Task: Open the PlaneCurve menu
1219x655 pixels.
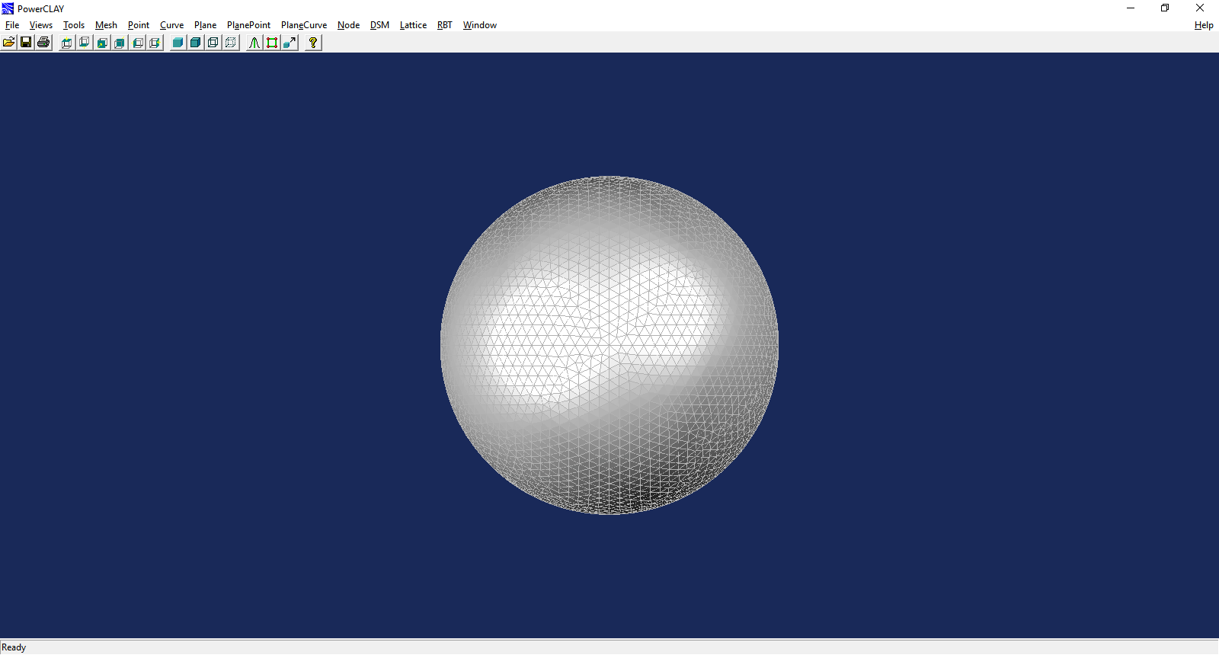Action: (303, 25)
